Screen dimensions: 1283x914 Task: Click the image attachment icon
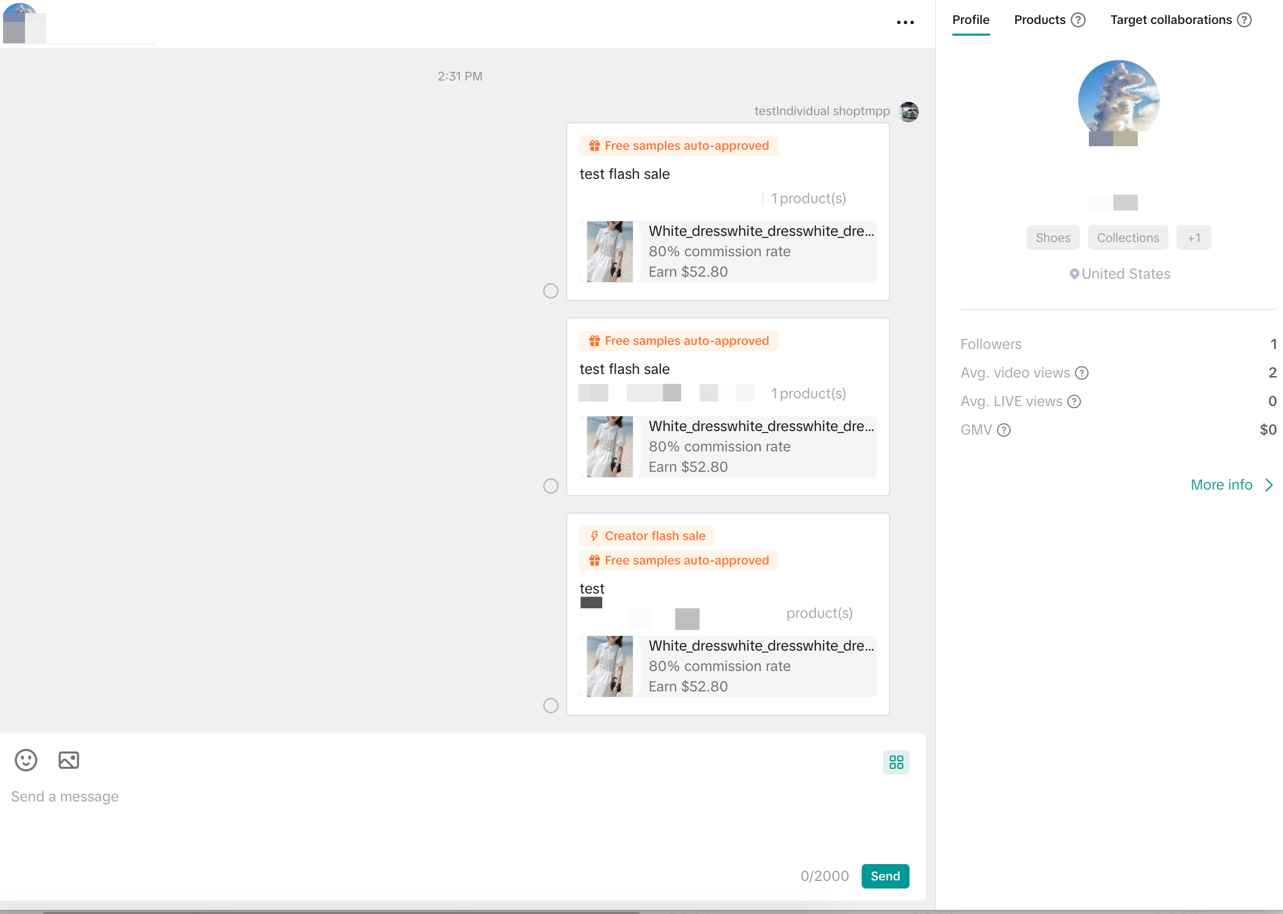click(x=69, y=760)
